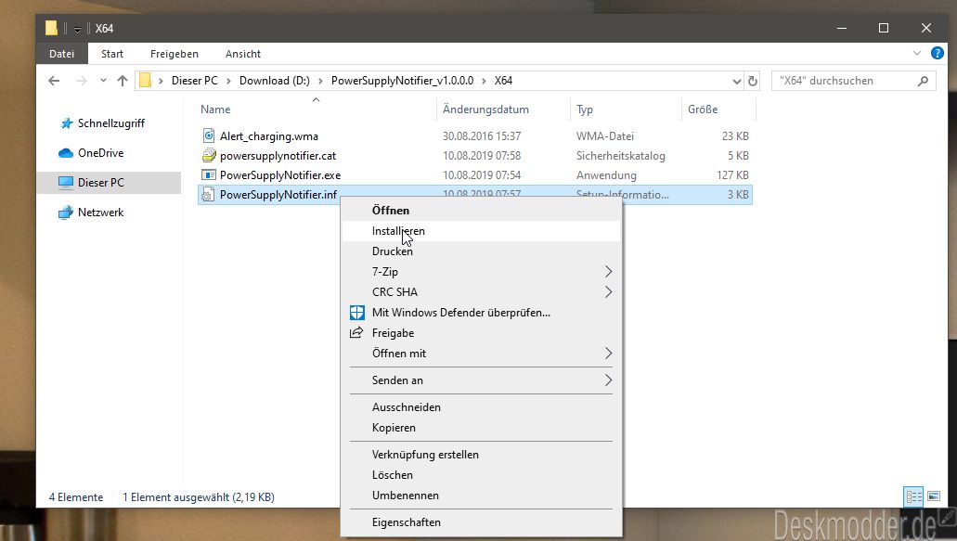Click the OneDrive cloud icon
Screen dimensions: 957x541
(x=66, y=153)
